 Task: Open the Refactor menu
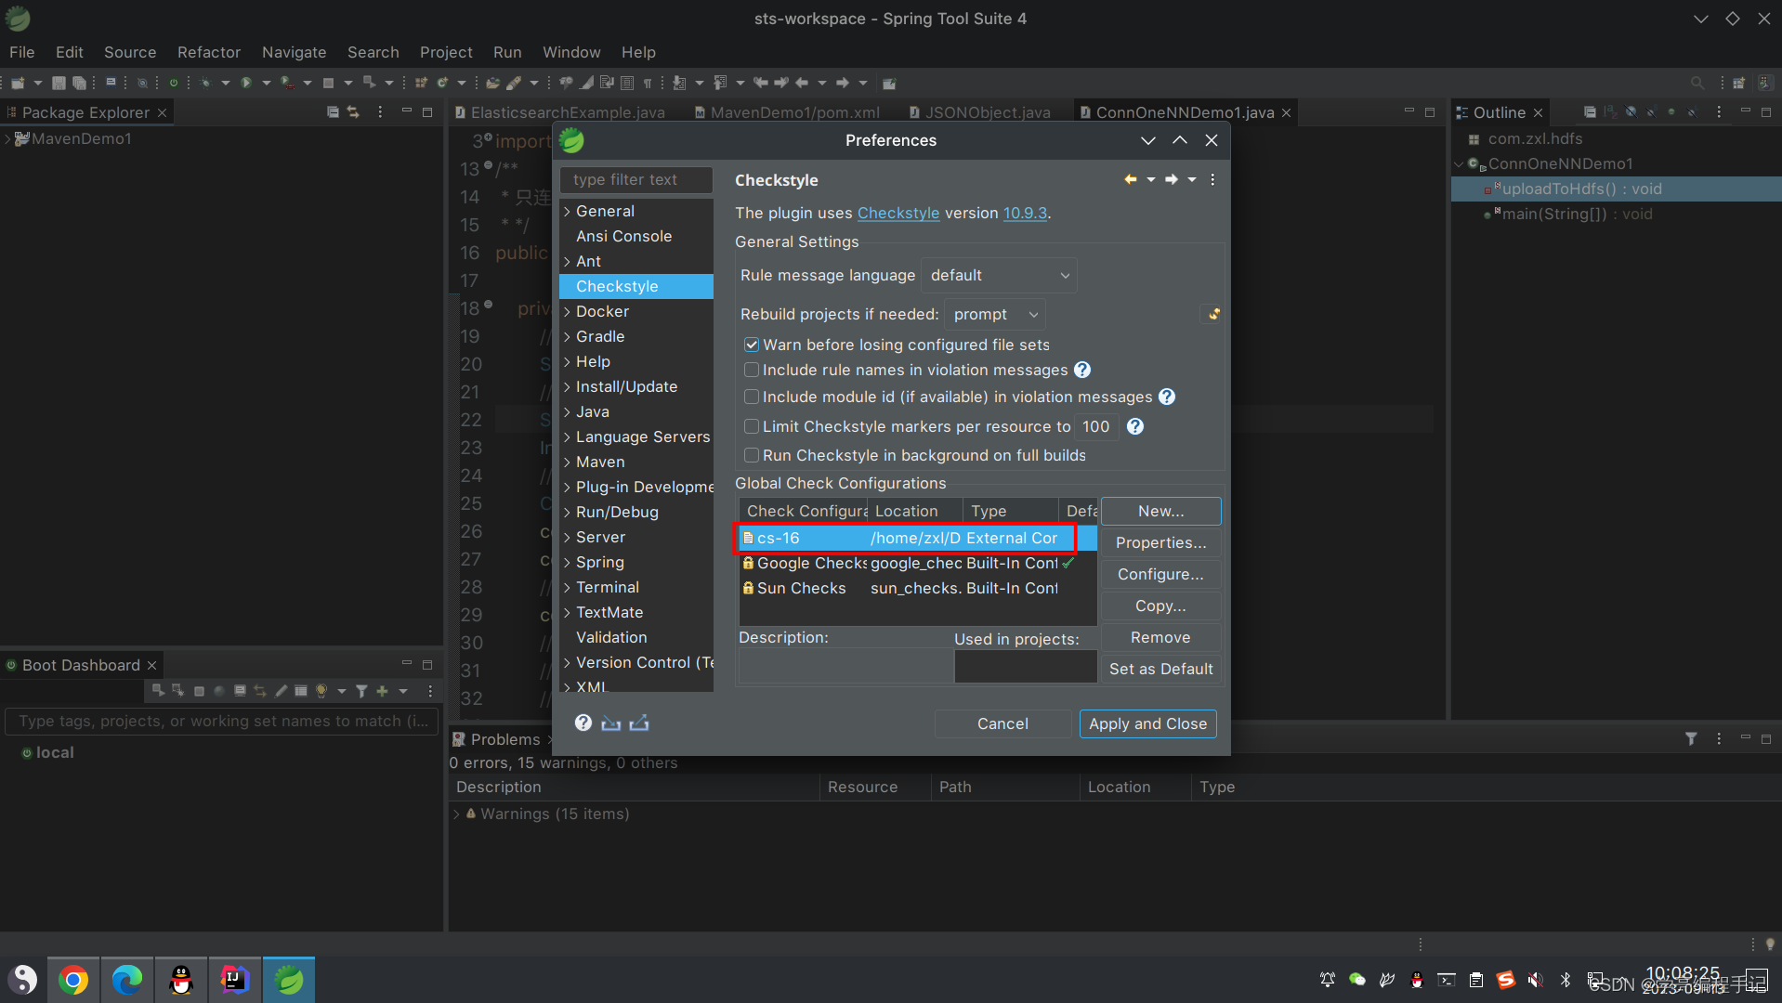(x=208, y=52)
